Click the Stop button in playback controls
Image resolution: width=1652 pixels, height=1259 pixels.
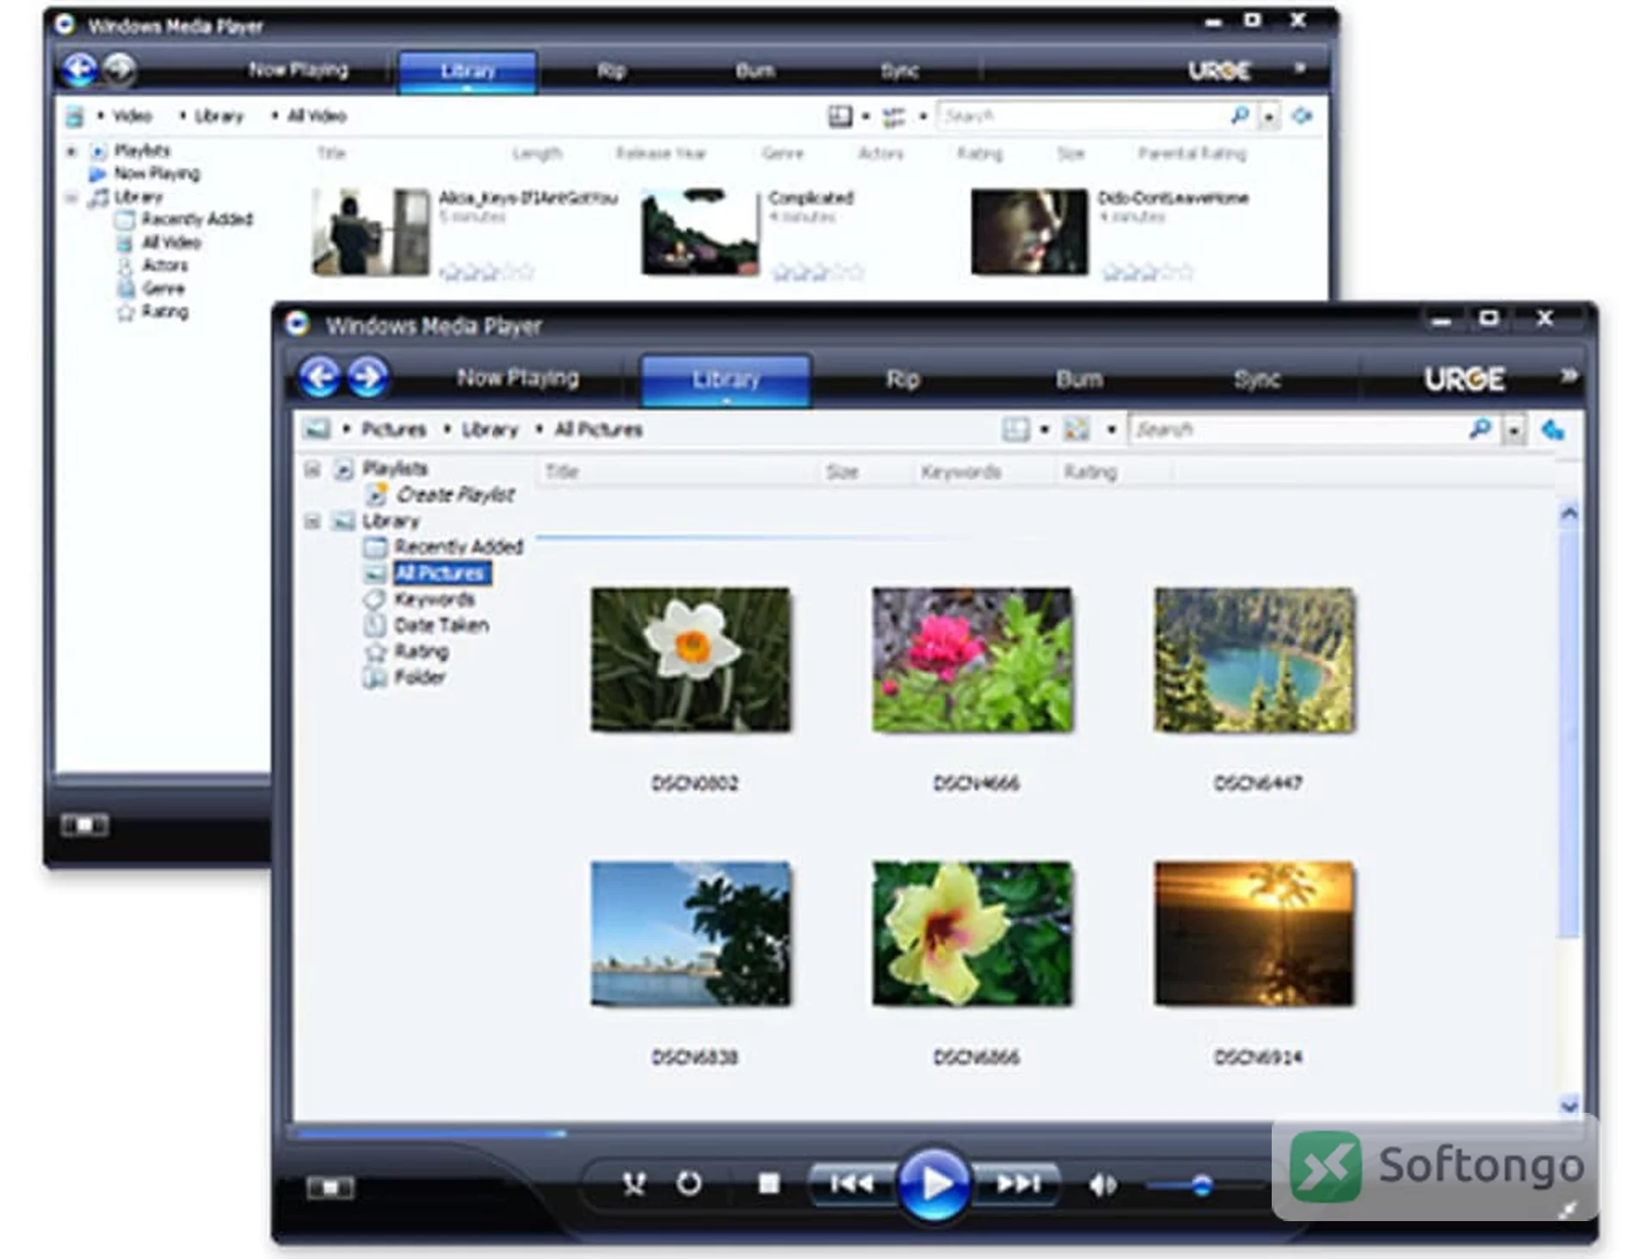[x=768, y=1184]
